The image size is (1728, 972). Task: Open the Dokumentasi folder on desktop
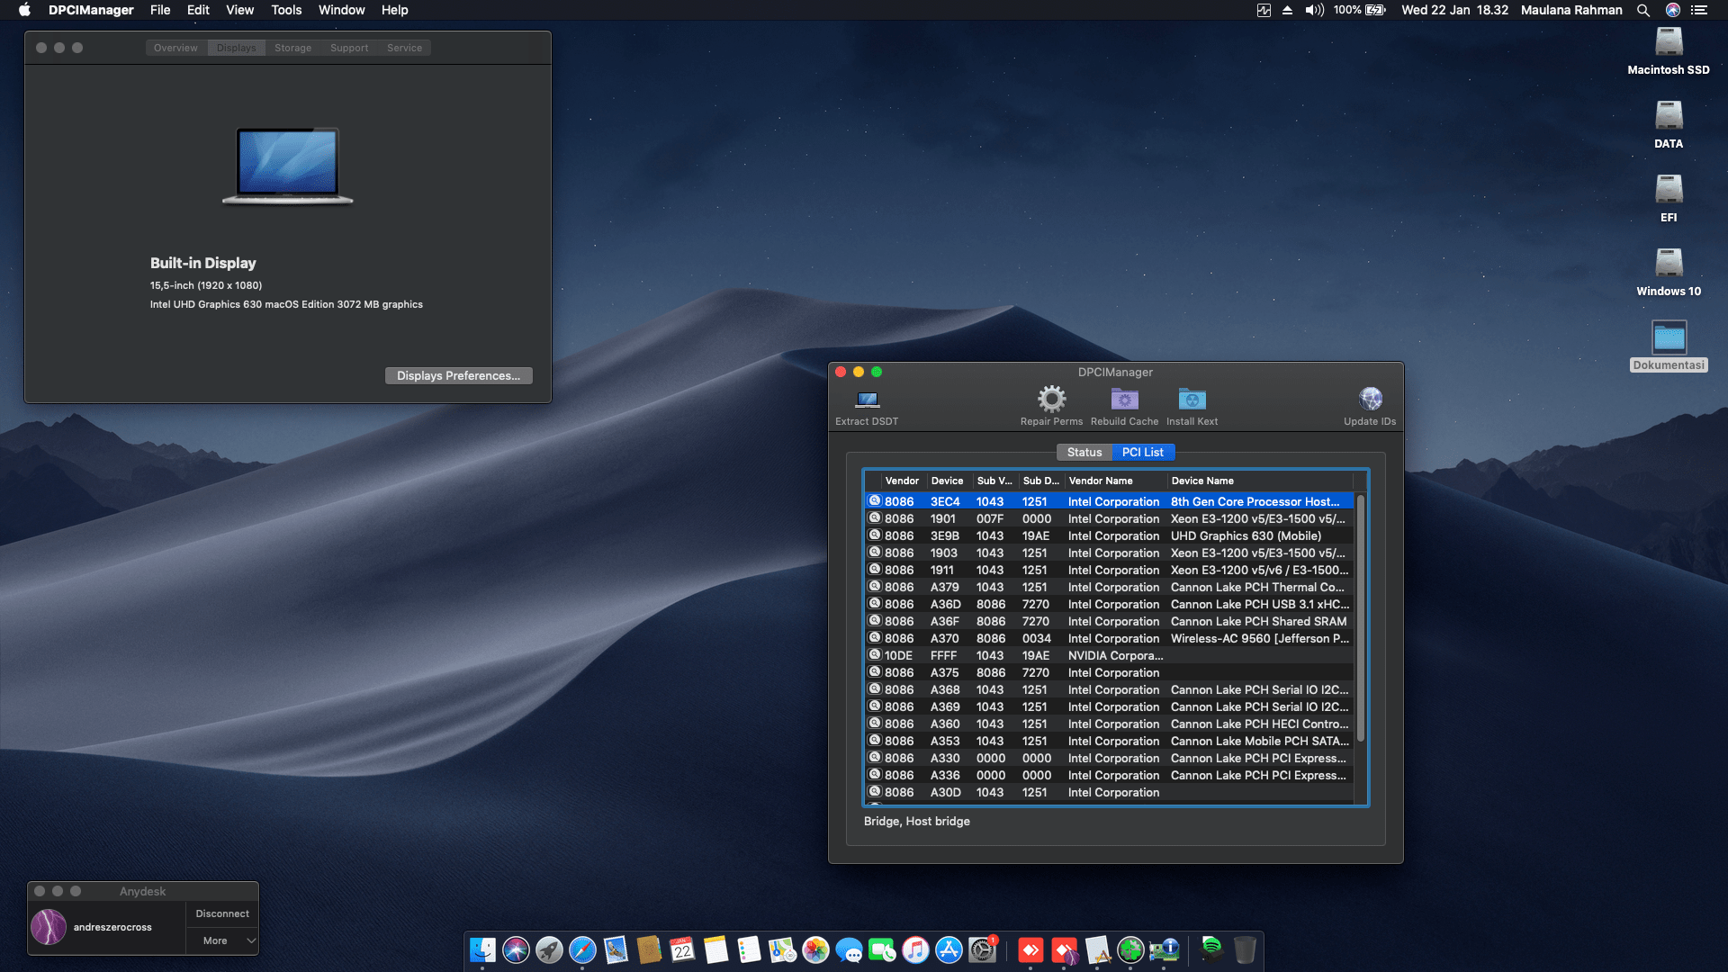point(1669,338)
